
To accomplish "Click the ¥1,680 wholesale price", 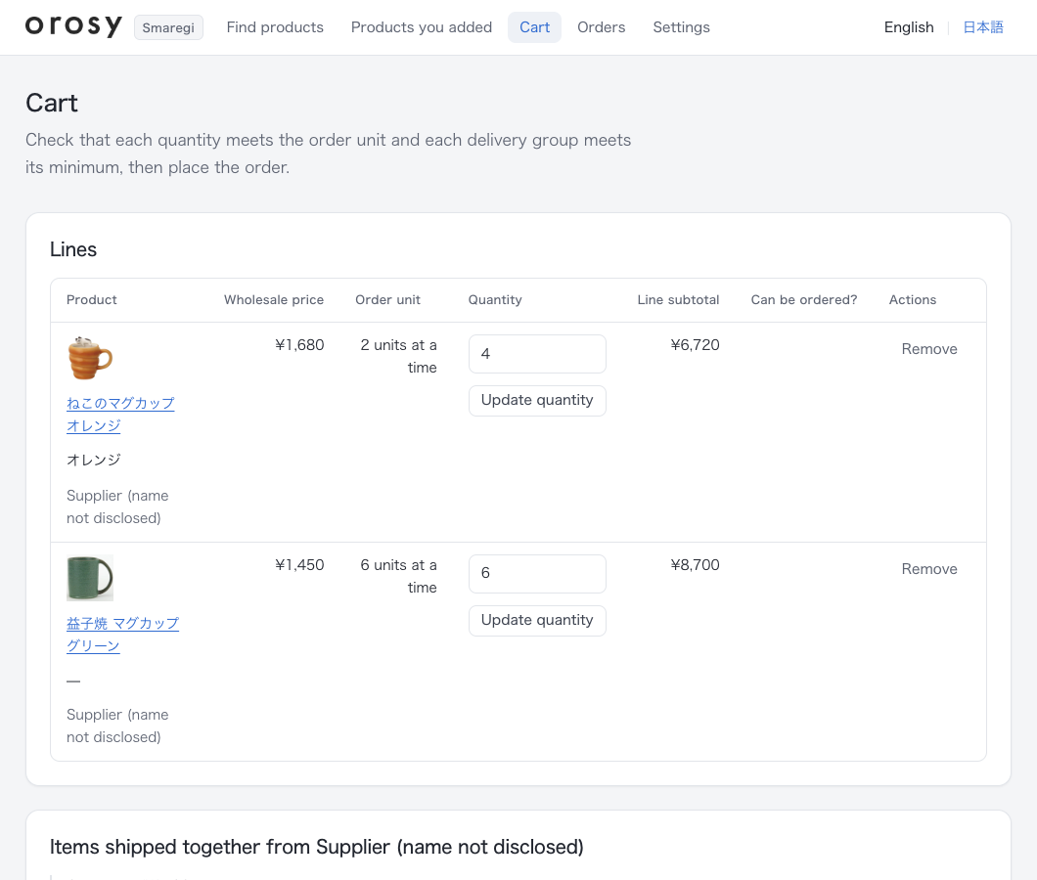I will [x=299, y=345].
